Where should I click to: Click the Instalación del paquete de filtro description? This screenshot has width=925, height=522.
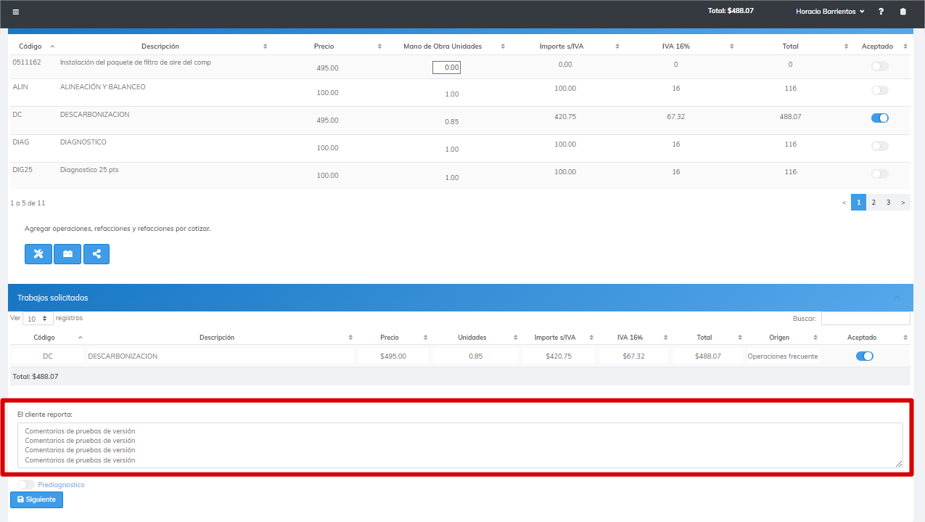pyautogui.click(x=136, y=62)
